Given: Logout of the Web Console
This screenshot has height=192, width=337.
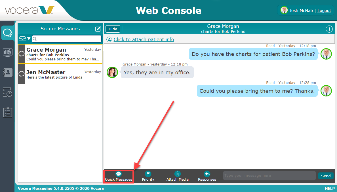Looking at the screenshot, I should coord(324,10).
